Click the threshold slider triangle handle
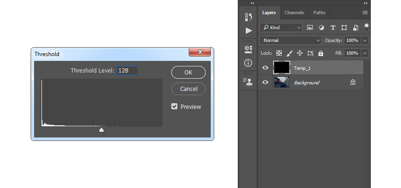 click(x=101, y=130)
